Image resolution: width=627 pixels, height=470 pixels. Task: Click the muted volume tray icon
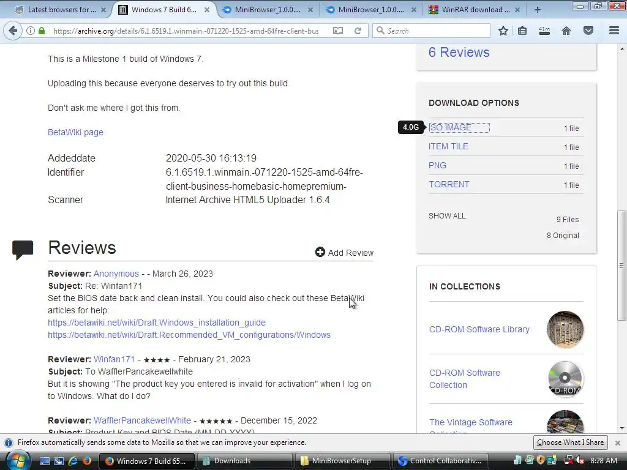click(579, 460)
